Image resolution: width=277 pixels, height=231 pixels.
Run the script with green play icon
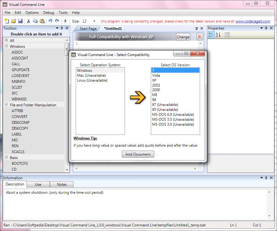pyautogui.click(x=65, y=21)
